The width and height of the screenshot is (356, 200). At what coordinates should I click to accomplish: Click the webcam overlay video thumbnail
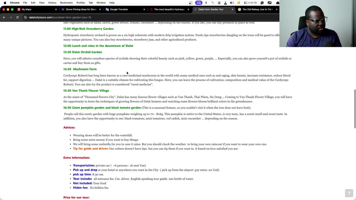pyautogui.click(x=318, y=24)
